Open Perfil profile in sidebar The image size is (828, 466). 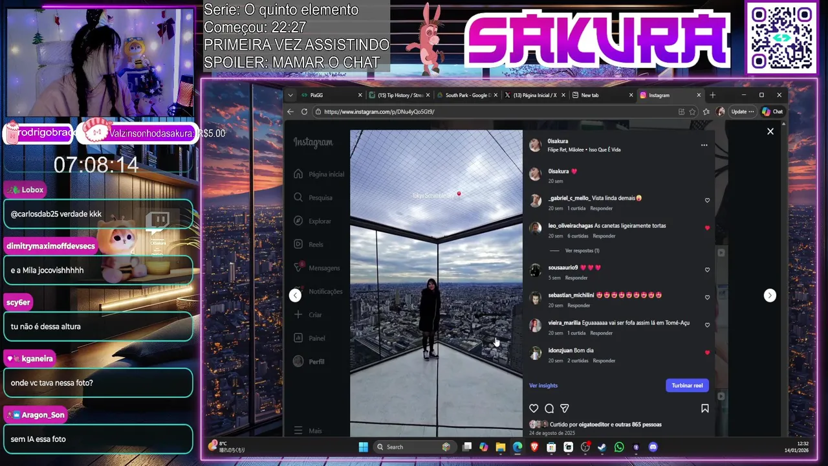(x=309, y=361)
